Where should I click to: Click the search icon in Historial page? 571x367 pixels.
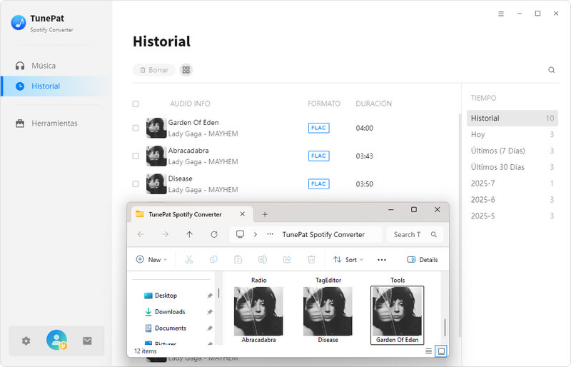point(551,70)
